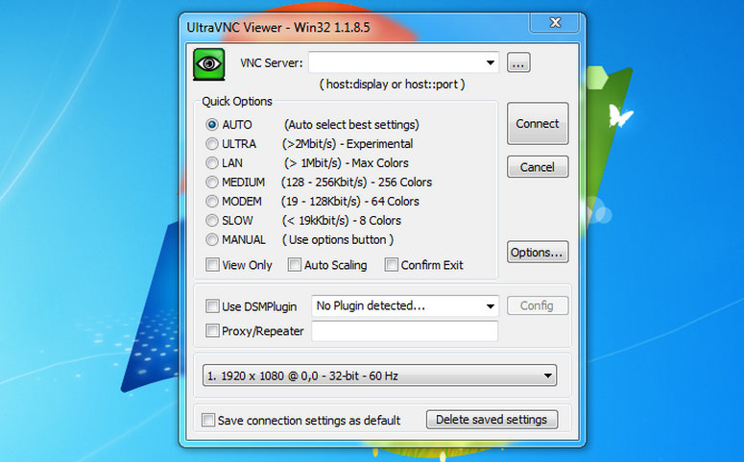Click the VNC Server: label
This screenshot has height=462, width=744.
271,63
